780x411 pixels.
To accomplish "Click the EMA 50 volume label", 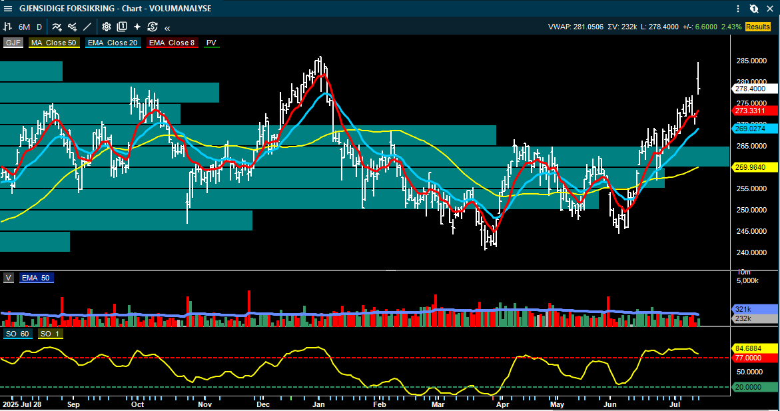I will pyautogui.click(x=36, y=278).
